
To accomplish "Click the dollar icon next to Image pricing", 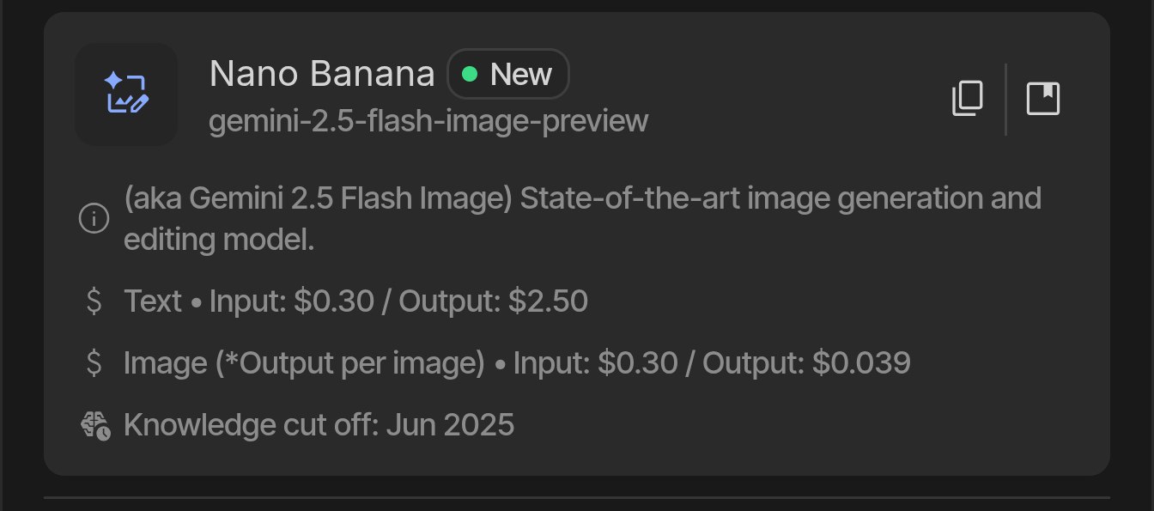I will pos(94,363).
